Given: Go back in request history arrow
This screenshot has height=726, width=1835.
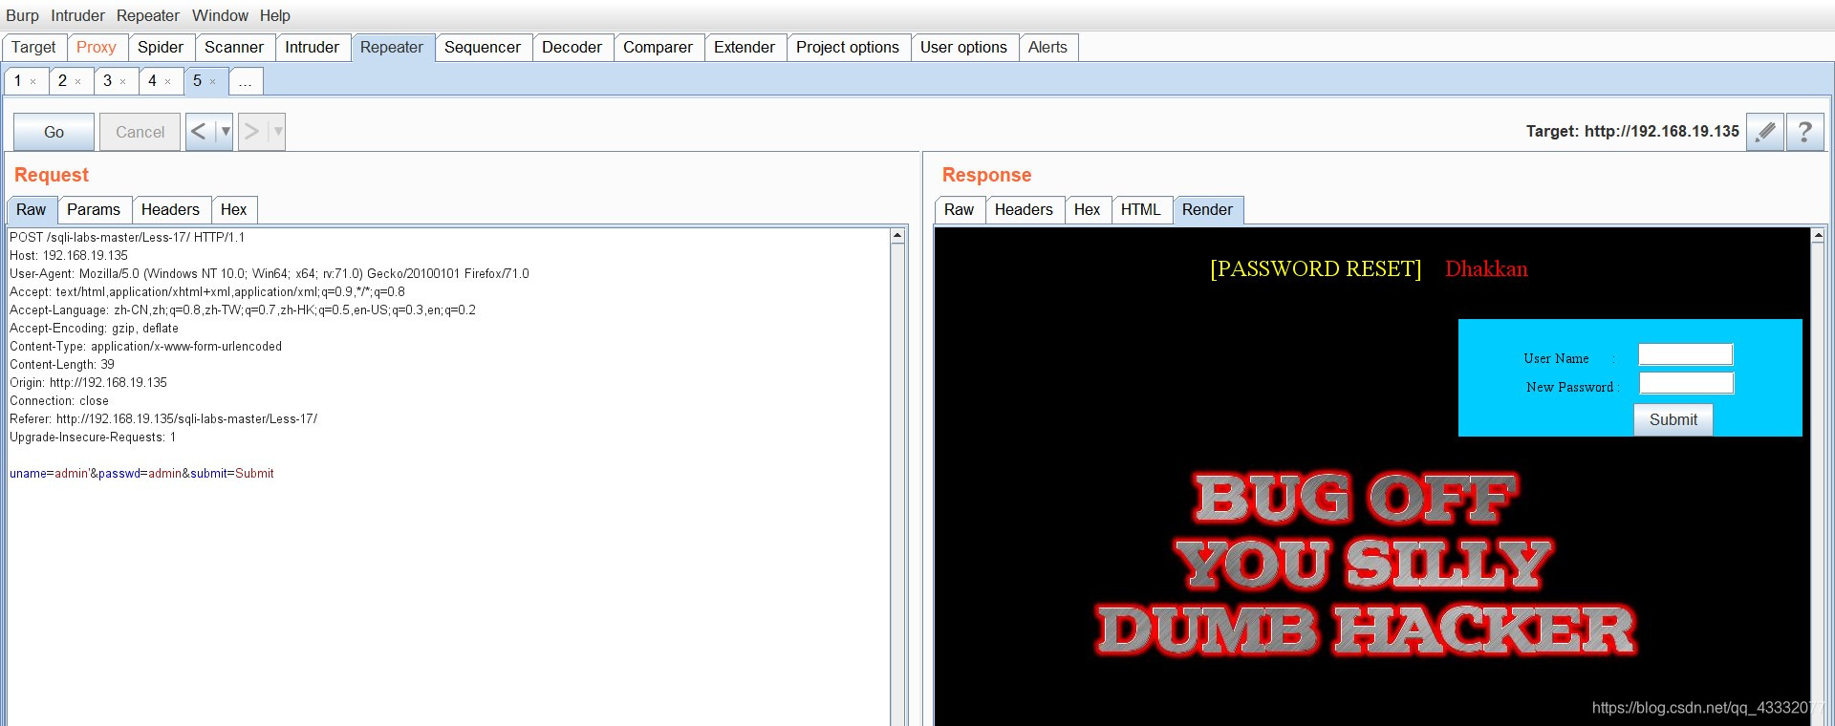Looking at the screenshot, I should (x=199, y=132).
